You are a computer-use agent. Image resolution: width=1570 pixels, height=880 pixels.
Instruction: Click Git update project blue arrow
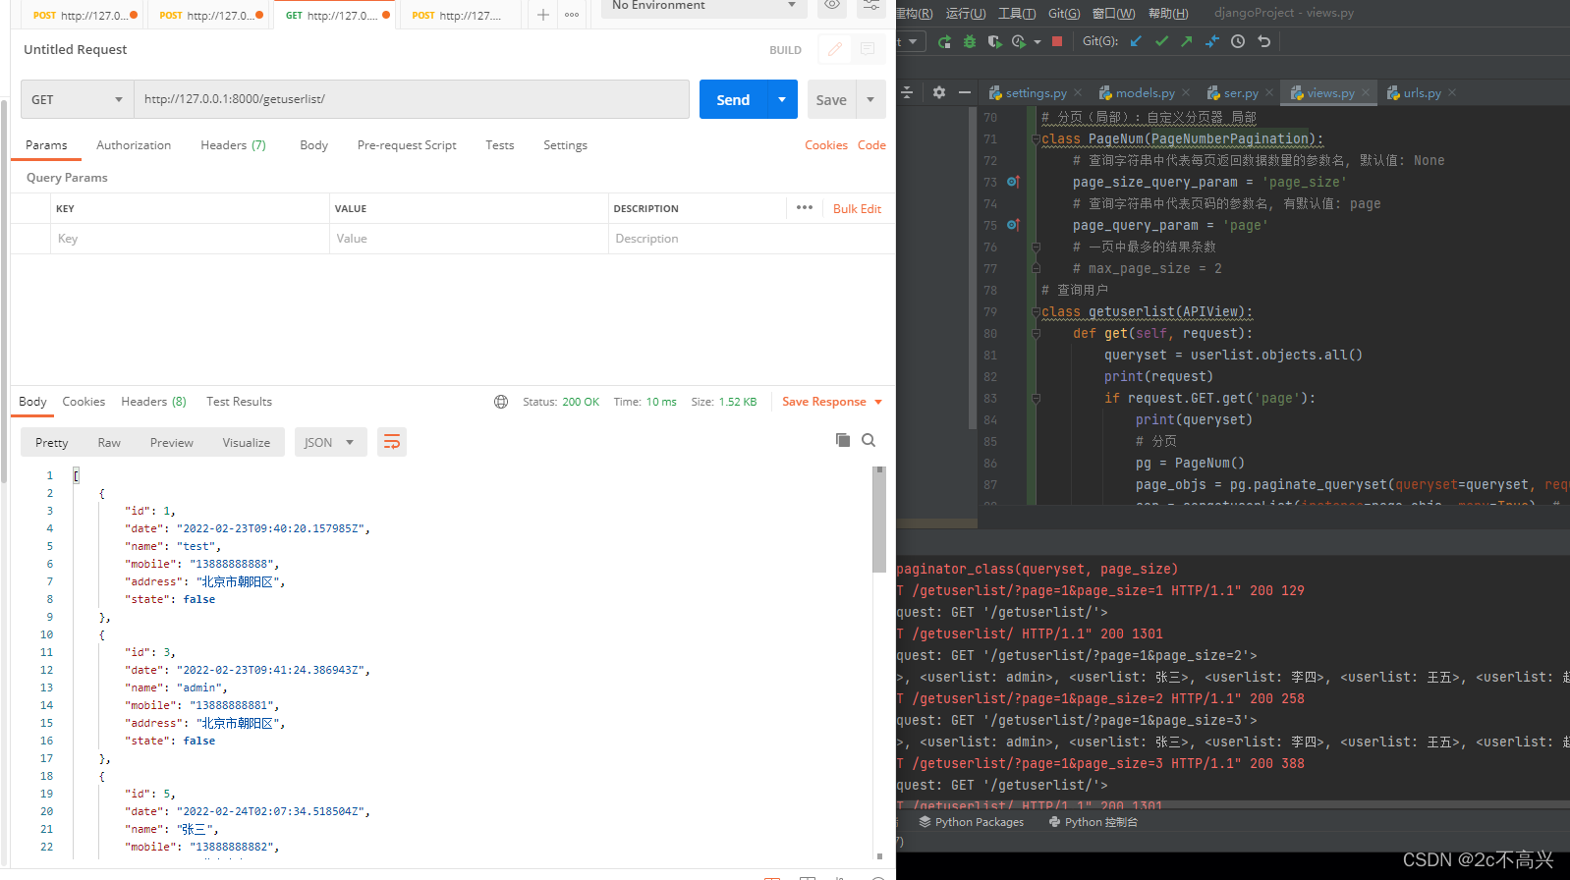click(x=1137, y=41)
